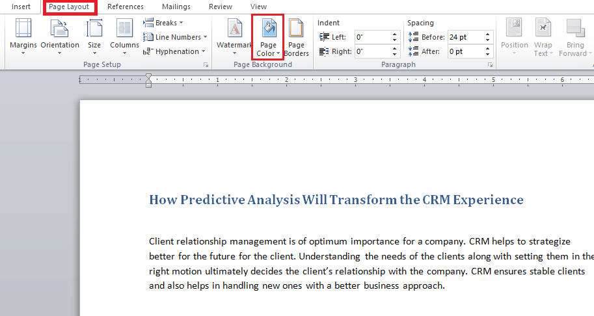This screenshot has width=594, height=316.
Task: Click the Spacing After icon
Action: click(413, 51)
